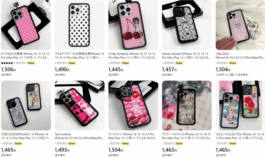Open the Gracie Abrams iPhone case title link

[x=186, y=56]
